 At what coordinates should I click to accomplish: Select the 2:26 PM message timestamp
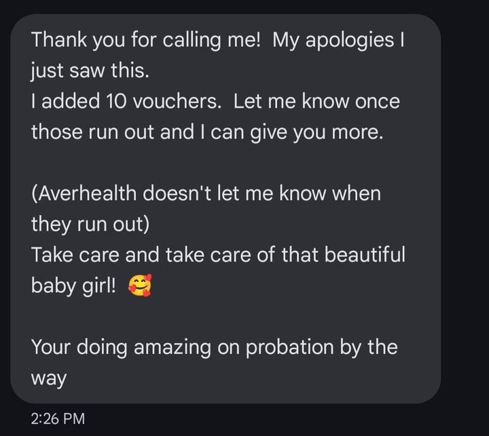[58, 418]
